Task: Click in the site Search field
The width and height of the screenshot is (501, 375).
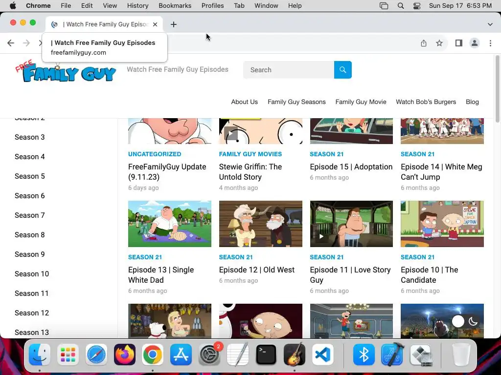Action: (289, 70)
